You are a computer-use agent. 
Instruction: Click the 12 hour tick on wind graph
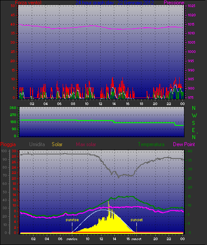[x=100, y=104]
